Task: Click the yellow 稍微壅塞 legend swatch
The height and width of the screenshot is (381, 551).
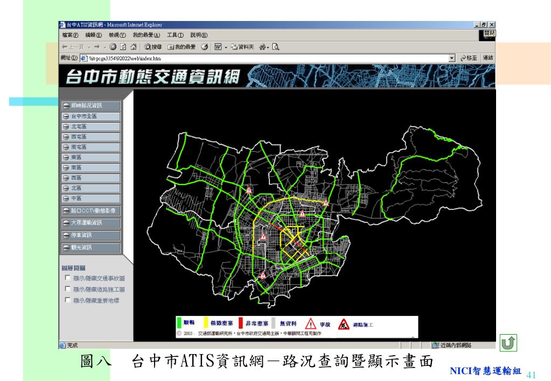Action: click(206, 323)
